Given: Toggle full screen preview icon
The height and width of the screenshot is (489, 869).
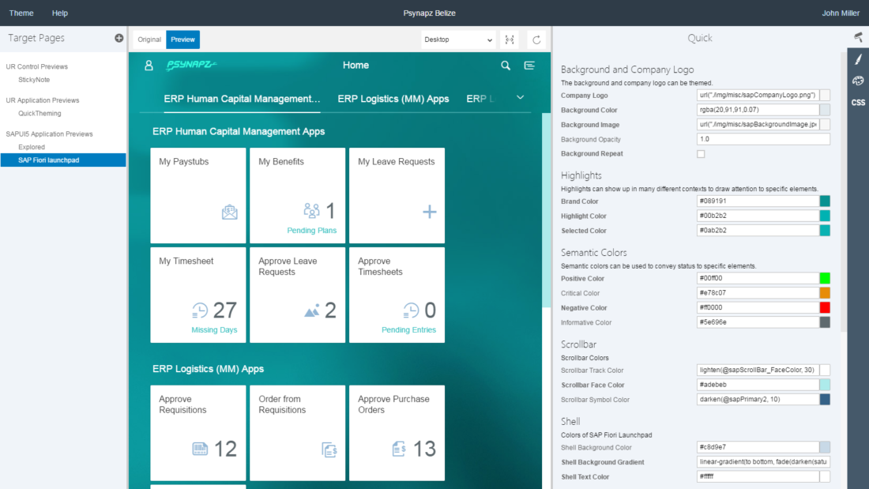Looking at the screenshot, I should click(510, 39).
